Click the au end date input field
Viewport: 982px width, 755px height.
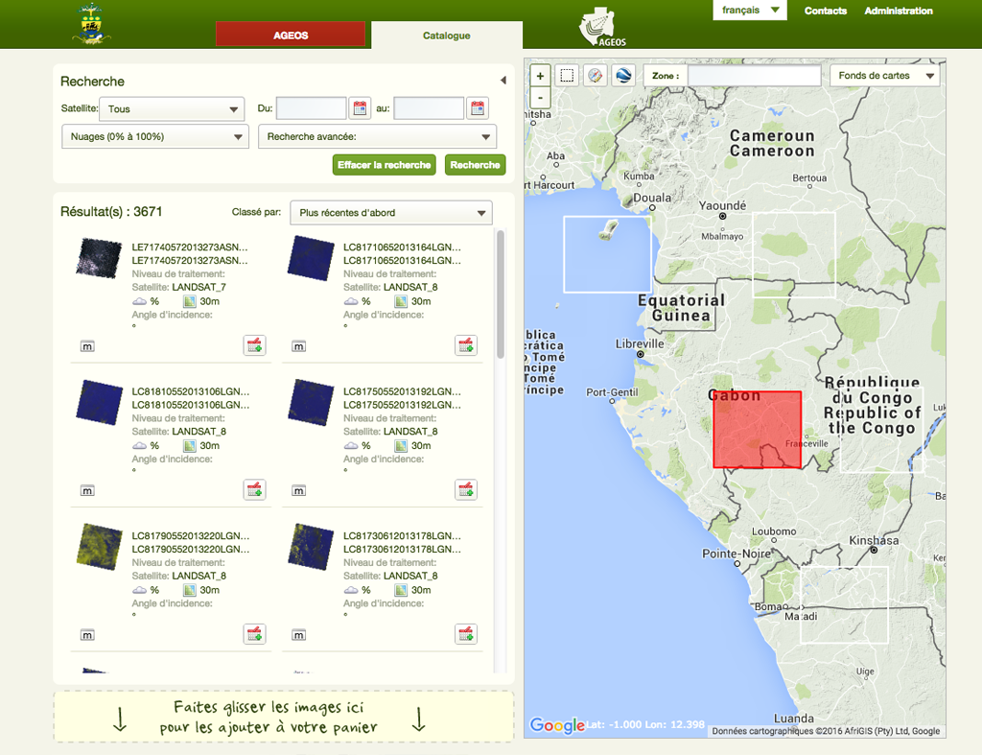[x=429, y=108]
